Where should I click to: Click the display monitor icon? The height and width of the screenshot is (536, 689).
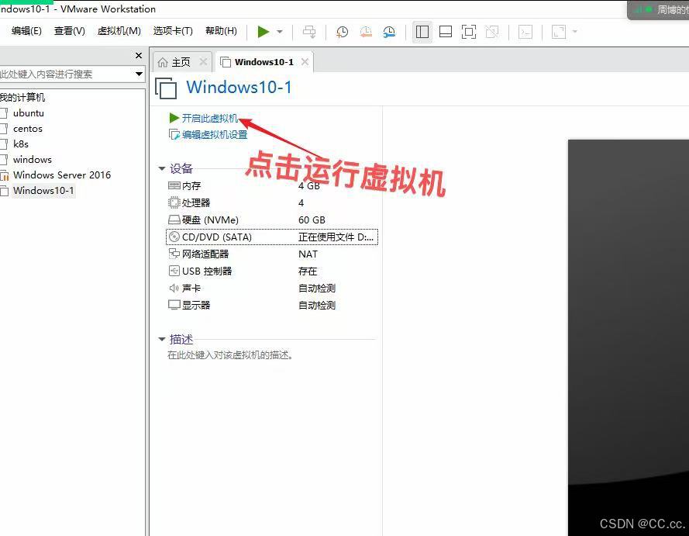click(174, 305)
